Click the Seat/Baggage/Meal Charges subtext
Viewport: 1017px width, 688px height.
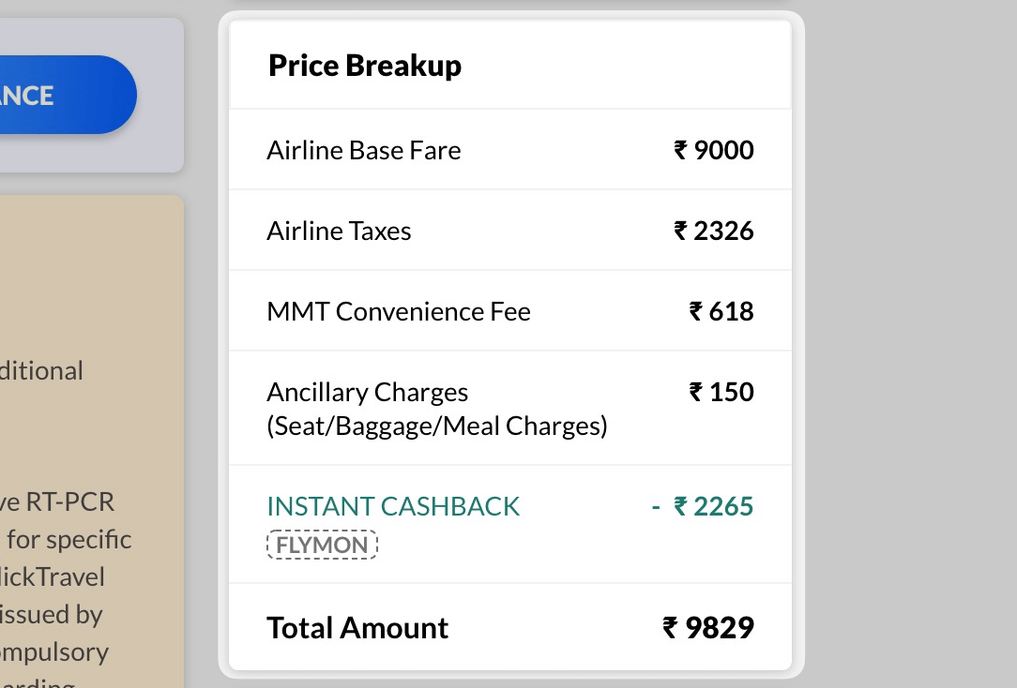click(x=437, y=426)
